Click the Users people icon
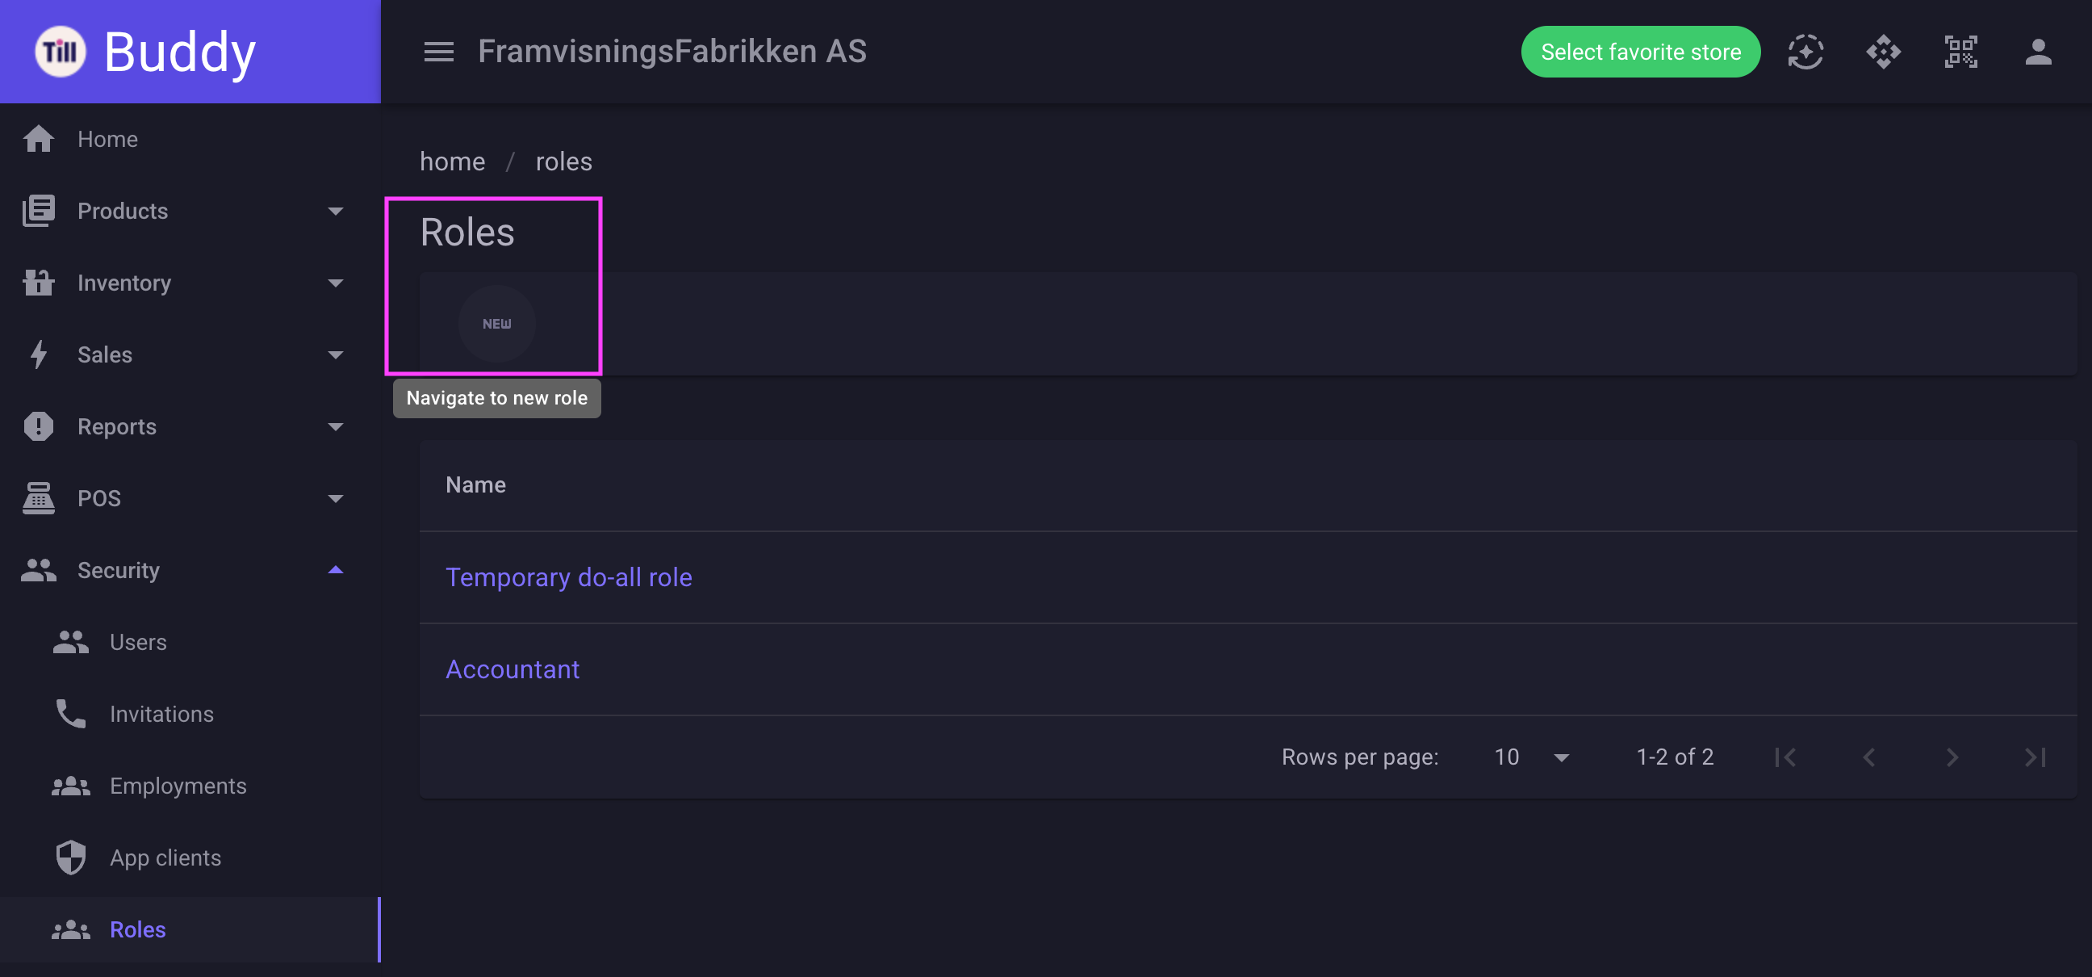The width and height of the screenshot is (2092, 977). [x=71, y=642]
